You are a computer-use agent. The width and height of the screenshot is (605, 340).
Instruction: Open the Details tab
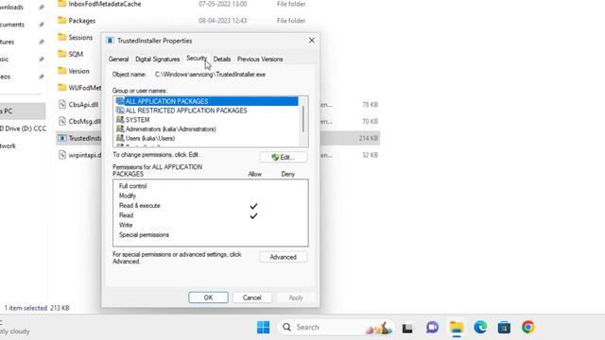[x=222, y=59]
